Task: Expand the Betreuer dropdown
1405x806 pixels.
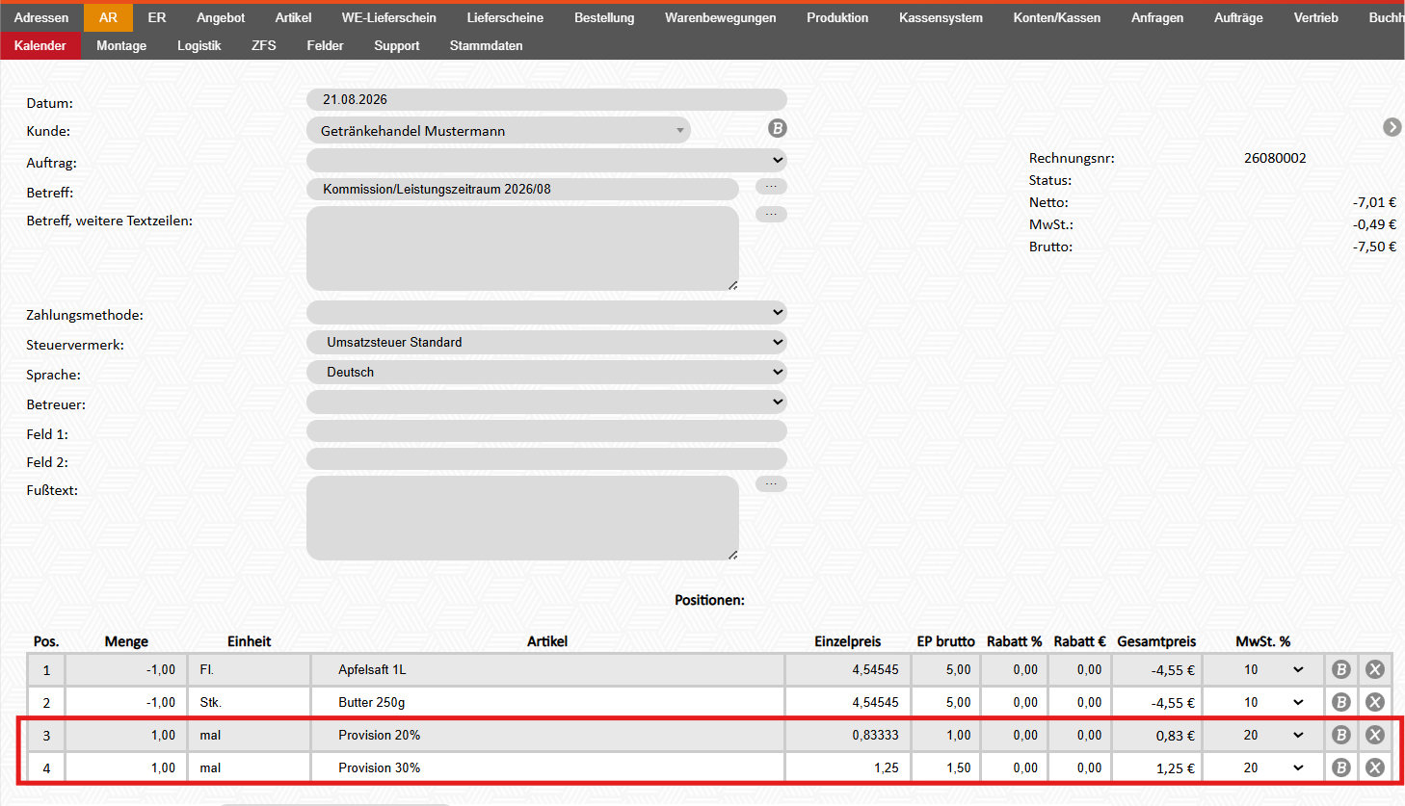Action: coord(546,402)
